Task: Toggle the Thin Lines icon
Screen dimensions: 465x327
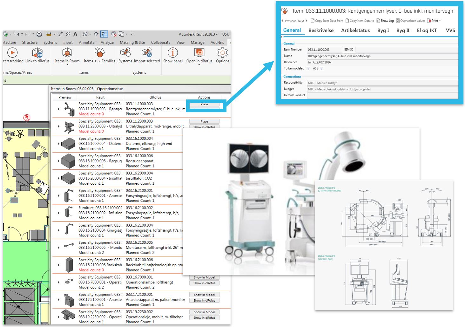Action: coord(104,34)
